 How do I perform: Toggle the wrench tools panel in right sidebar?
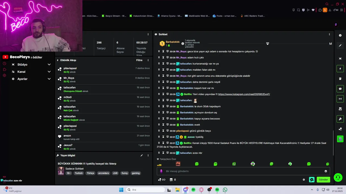(x=340, y=119)
